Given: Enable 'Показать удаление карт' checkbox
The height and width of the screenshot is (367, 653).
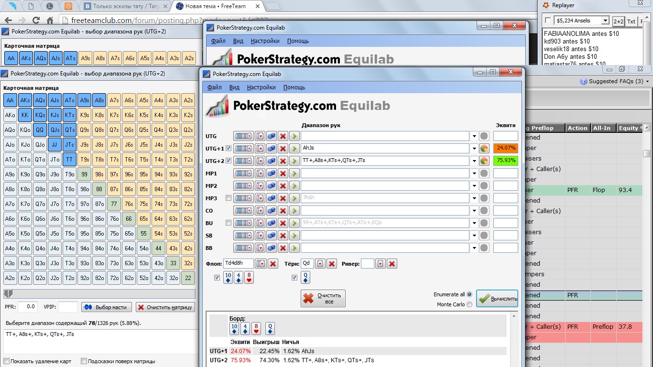Looking at the screenshot, I should tap(6, 361).
